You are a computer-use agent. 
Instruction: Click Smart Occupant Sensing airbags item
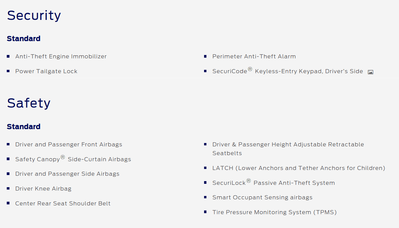pyautogui.click(x=263, y=198)
